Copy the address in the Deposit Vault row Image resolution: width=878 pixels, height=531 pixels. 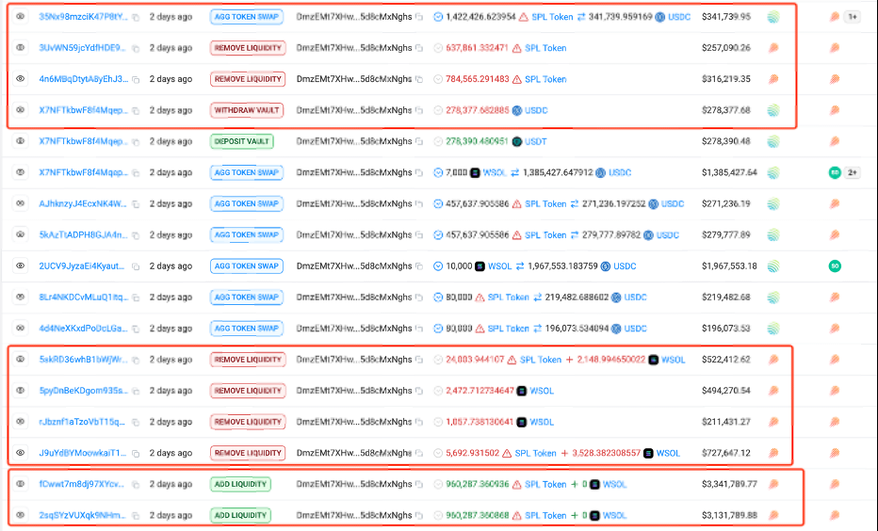(420, 141)
